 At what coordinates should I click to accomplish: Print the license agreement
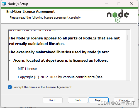[x=53, y=100]
